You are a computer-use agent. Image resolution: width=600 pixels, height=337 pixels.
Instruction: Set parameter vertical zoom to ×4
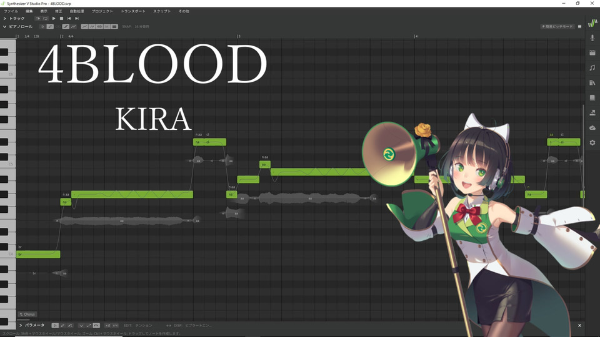point(115,326)
